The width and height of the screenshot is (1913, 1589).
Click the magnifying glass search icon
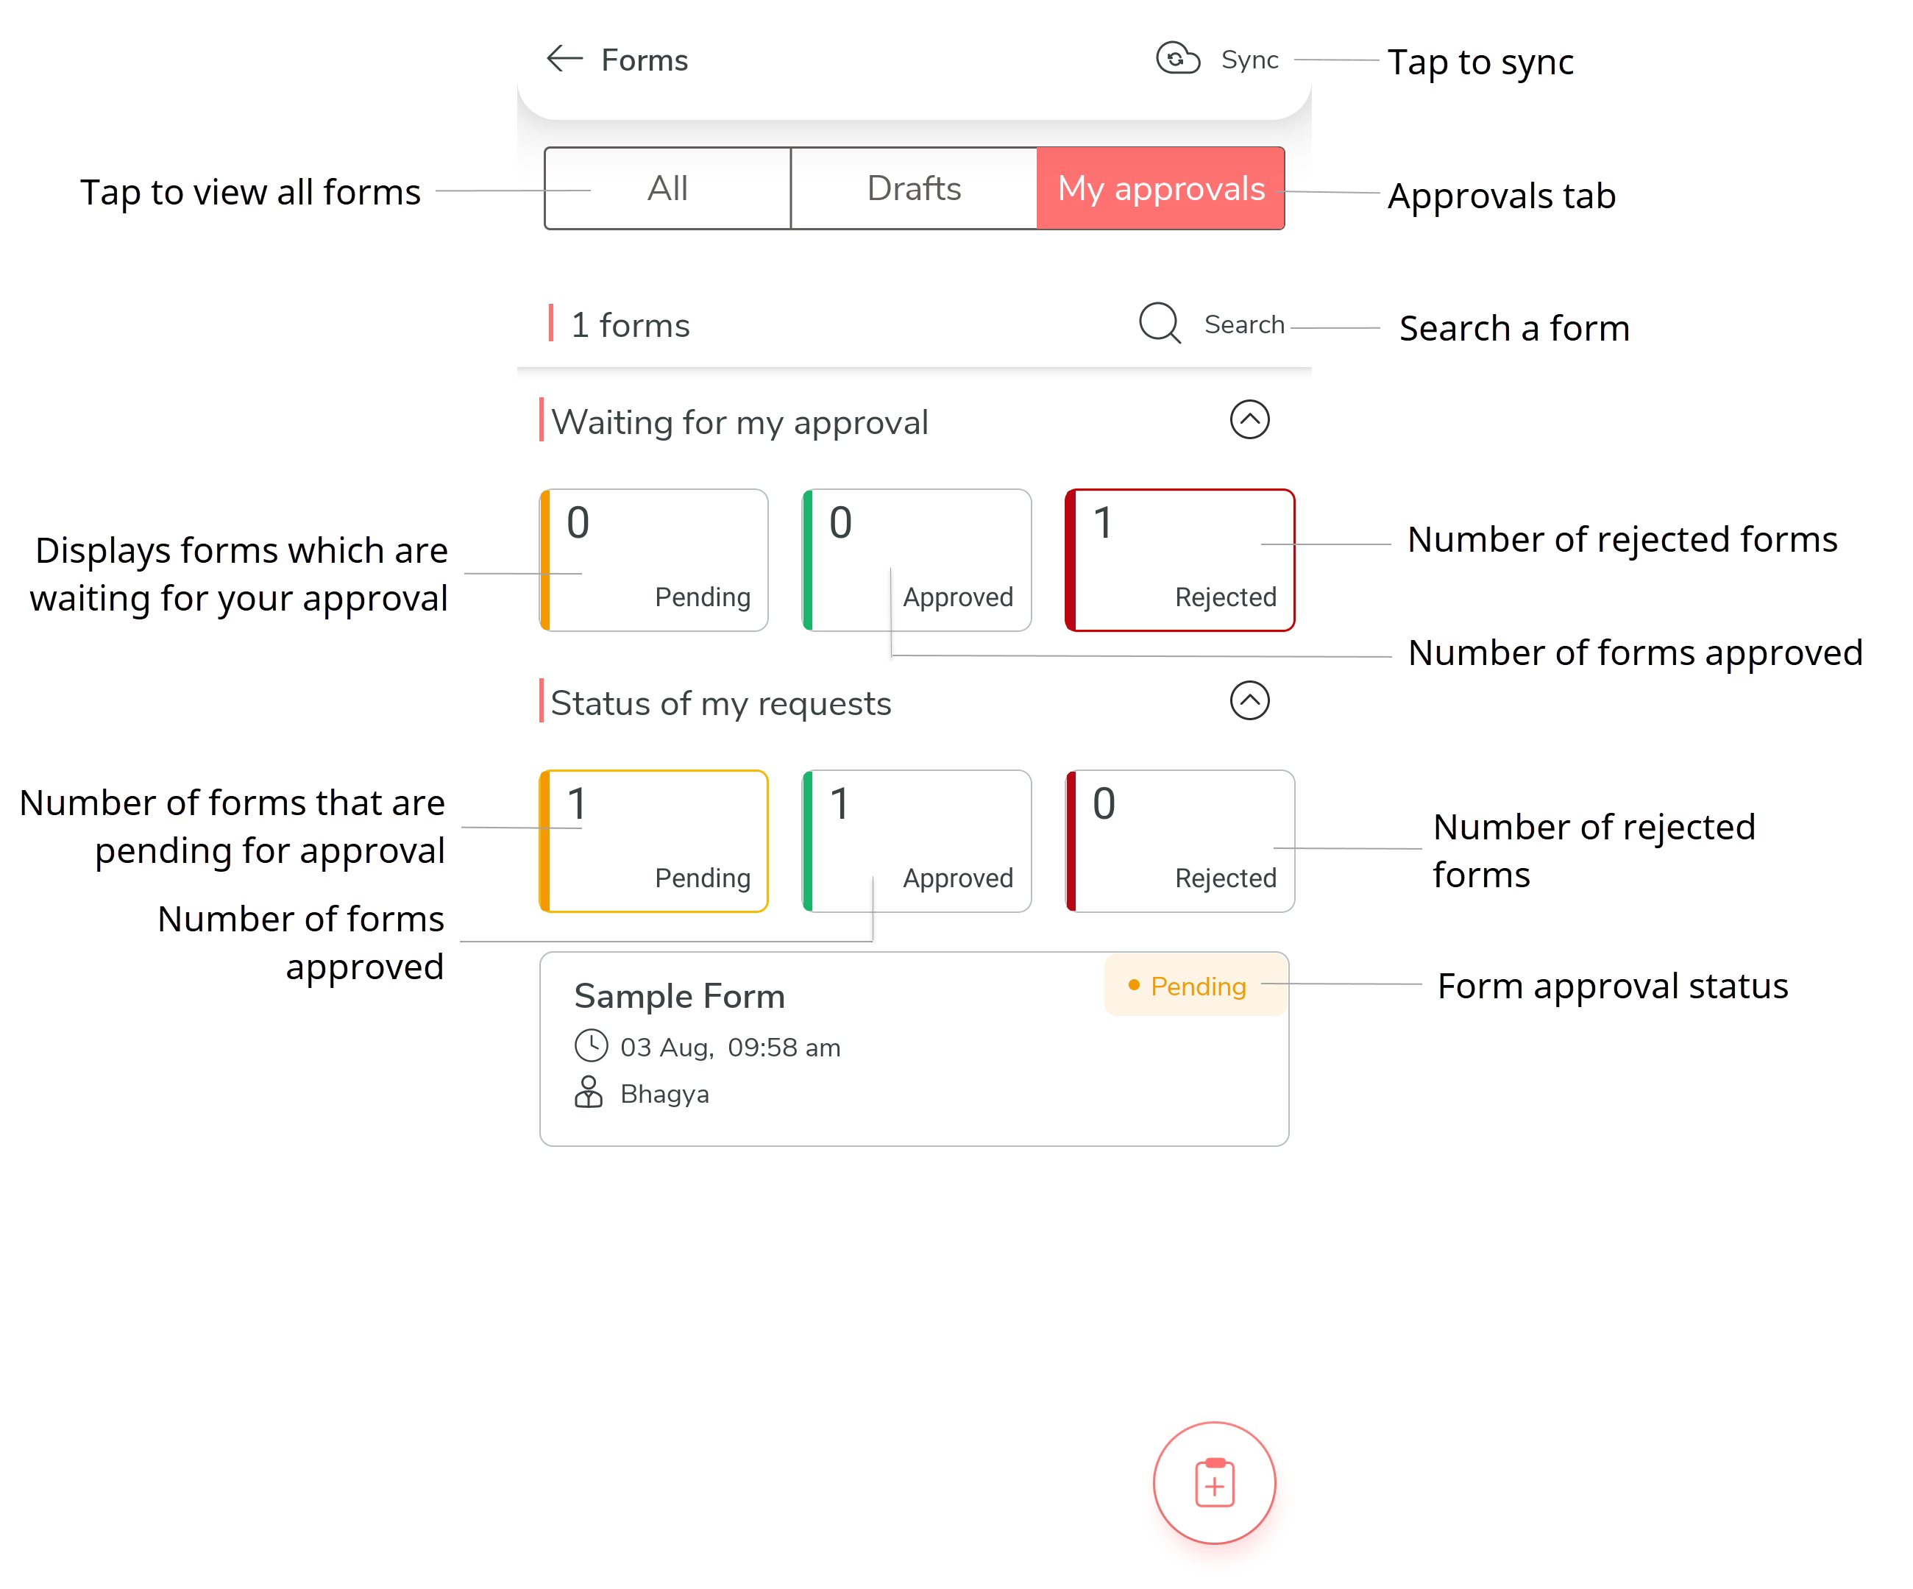[x=1160, y=323]
